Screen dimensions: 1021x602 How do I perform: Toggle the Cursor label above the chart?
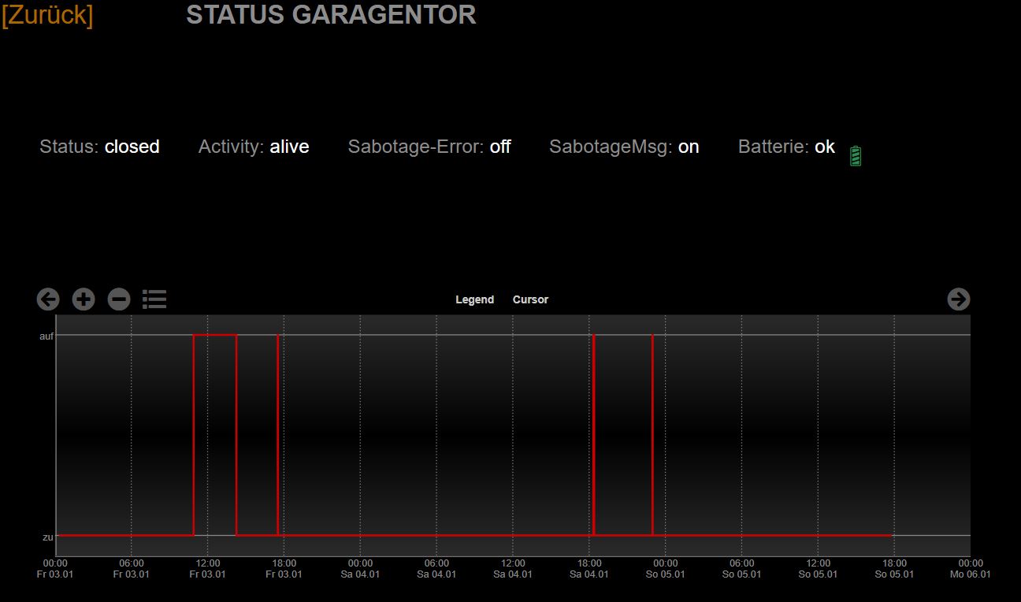tap(530, 299)
